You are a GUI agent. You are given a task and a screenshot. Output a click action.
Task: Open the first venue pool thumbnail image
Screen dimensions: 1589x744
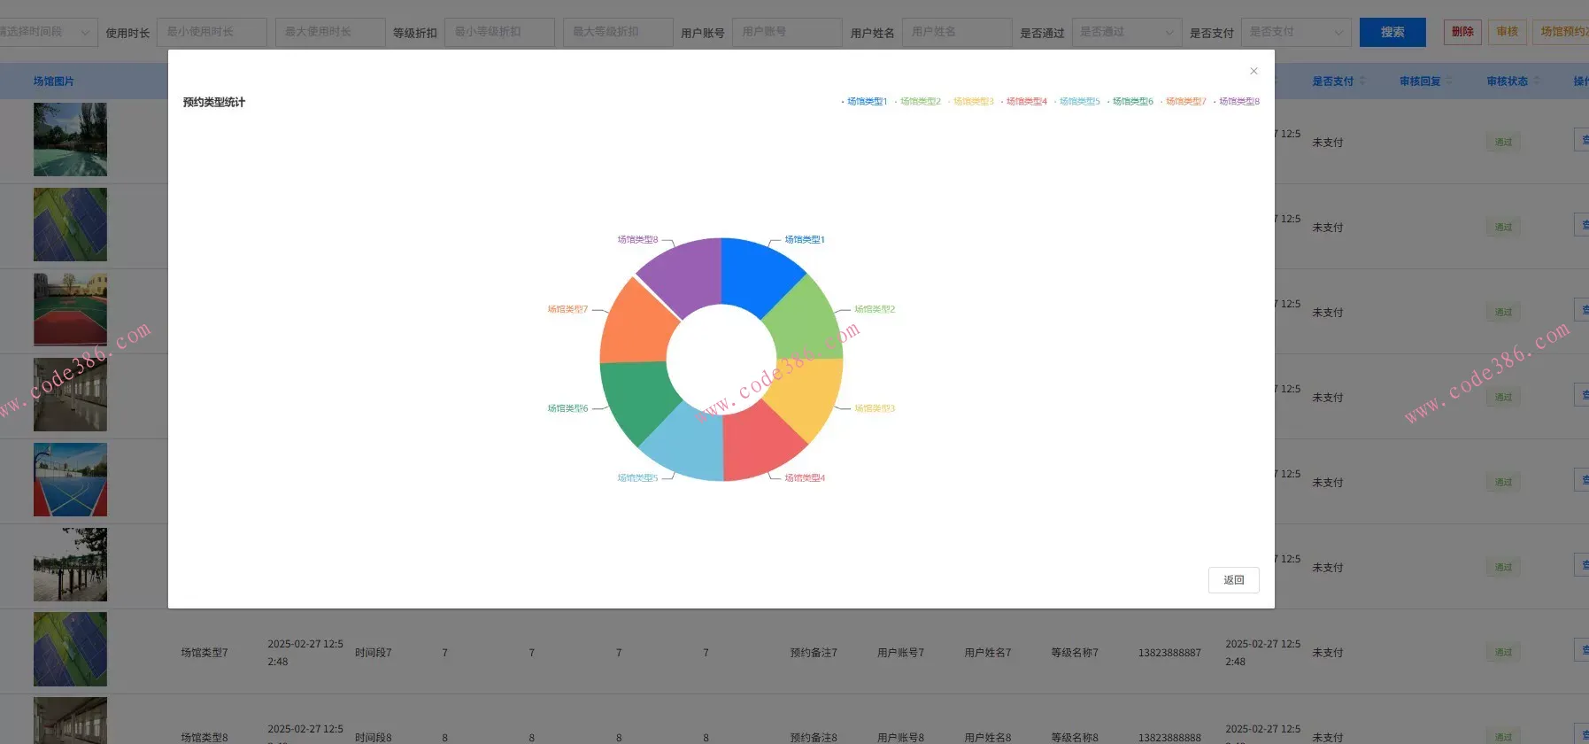(x=70, y=140)
